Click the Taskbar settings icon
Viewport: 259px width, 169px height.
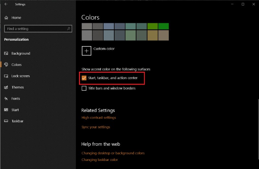pos(6,121)
